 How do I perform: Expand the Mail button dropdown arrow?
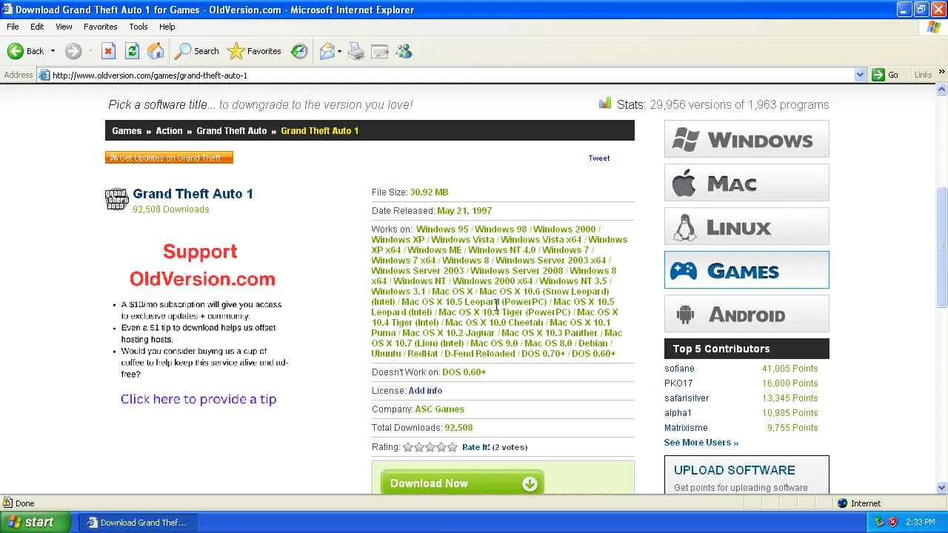[x=339, y=51]
